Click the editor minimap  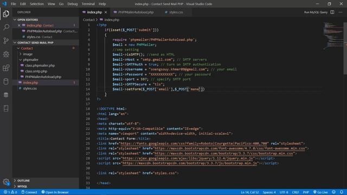click(333, 35)
